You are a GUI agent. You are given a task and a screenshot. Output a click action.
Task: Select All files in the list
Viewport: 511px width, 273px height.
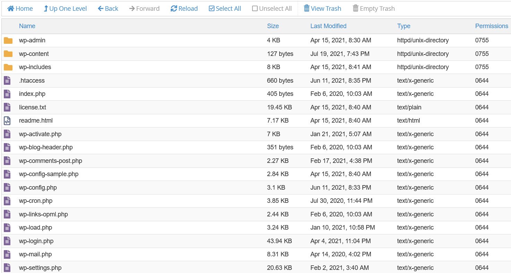225,9
